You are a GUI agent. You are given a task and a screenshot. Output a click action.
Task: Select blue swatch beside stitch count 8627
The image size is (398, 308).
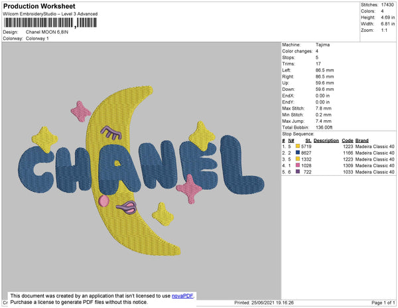(298, 153)
